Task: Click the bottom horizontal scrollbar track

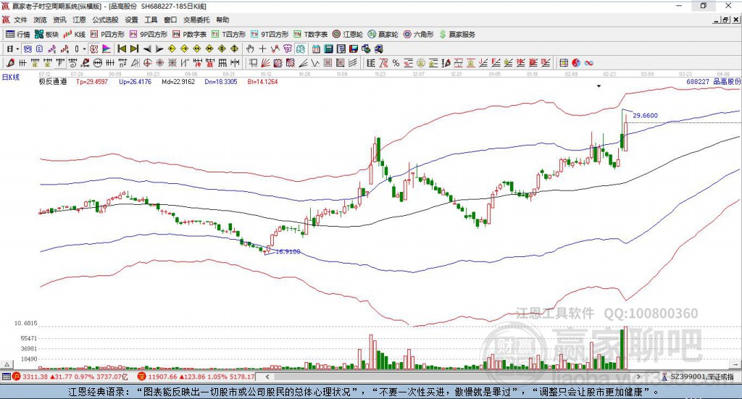Action: coord(452,377)
